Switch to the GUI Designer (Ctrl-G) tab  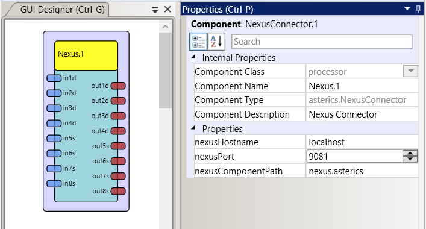[62, 10]
